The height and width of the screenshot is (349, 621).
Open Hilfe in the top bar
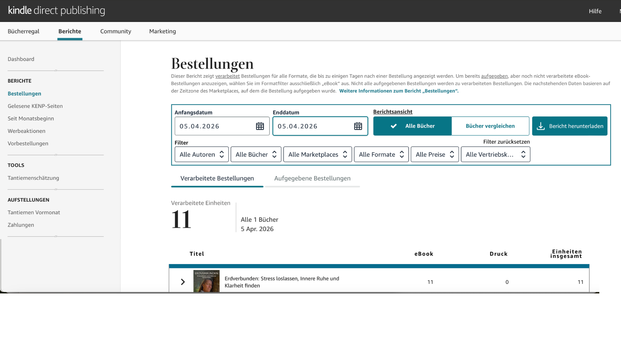coord(595,11)
